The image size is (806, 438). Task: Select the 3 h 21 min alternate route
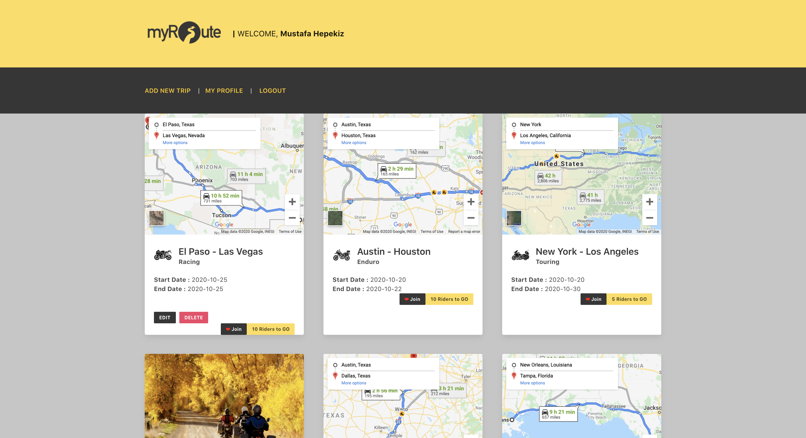point(447,391)
